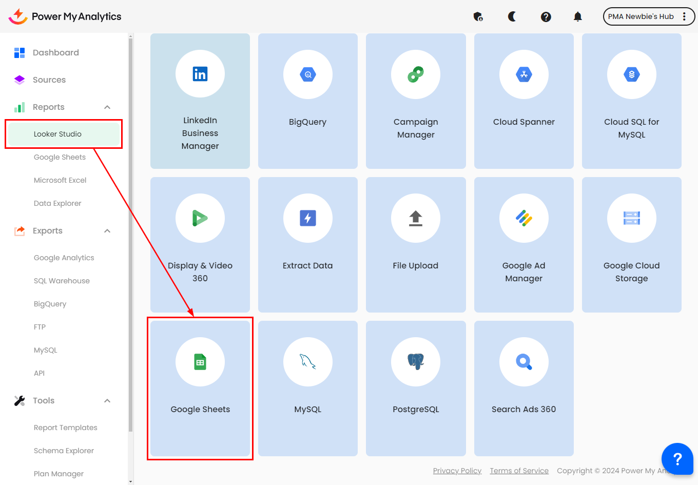The width and height of the screenshot is (698, 485).
Task: Open PMA Newbie's Hub account menu
Action: [648, 16]
